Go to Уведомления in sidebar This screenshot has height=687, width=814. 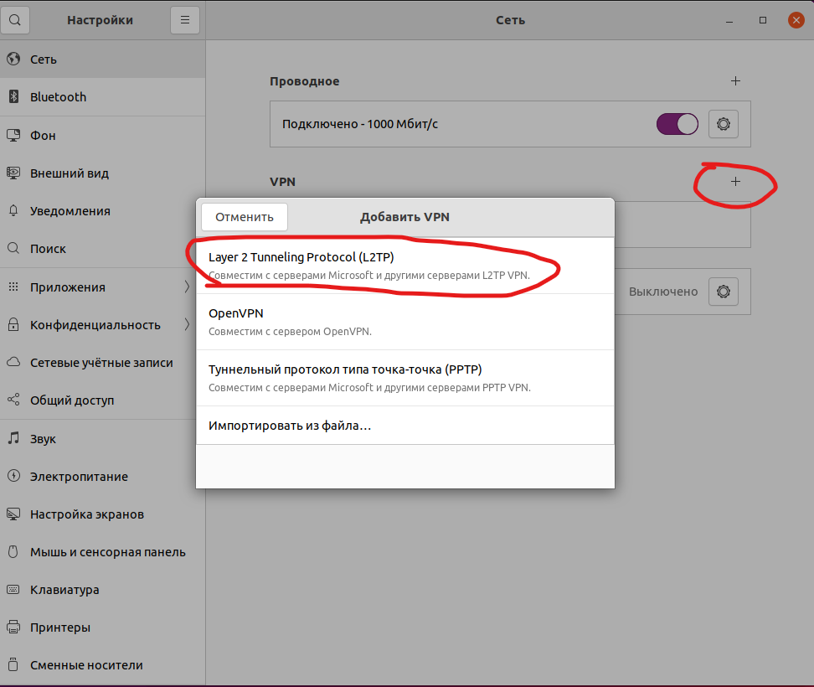(x=70, y=211)
